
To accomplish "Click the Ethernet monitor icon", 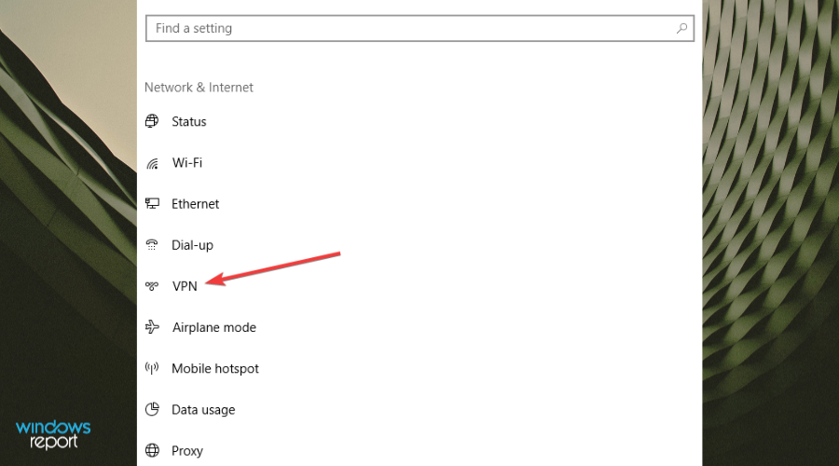I will [x=153, y=204].
